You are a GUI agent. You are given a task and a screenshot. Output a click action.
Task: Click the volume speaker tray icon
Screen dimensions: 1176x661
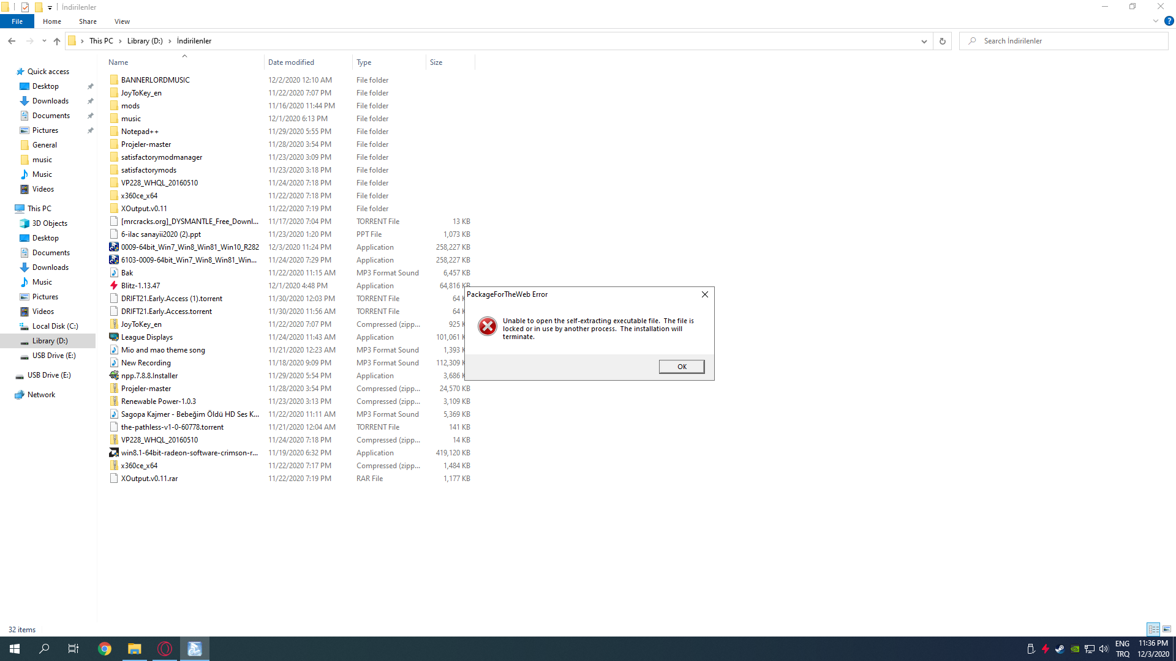pyautogui.click(x=1104, y=649)
